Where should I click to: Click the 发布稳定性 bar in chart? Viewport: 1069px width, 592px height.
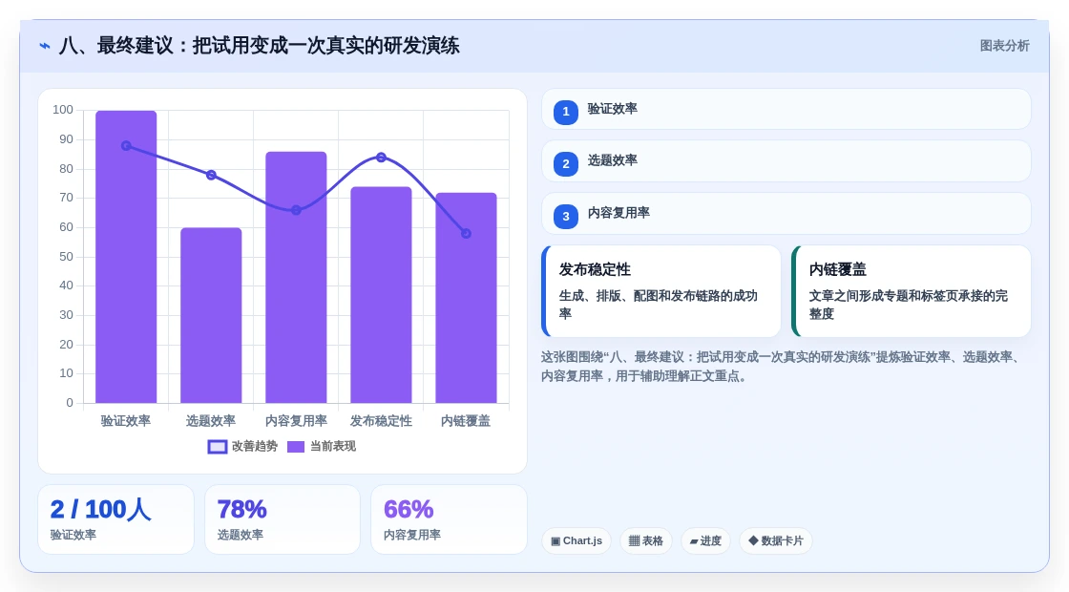click(x=381, y=295)
